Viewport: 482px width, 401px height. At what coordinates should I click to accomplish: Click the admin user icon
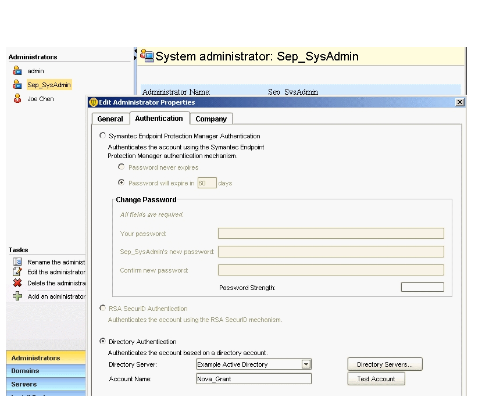click(x=17, y=71)
